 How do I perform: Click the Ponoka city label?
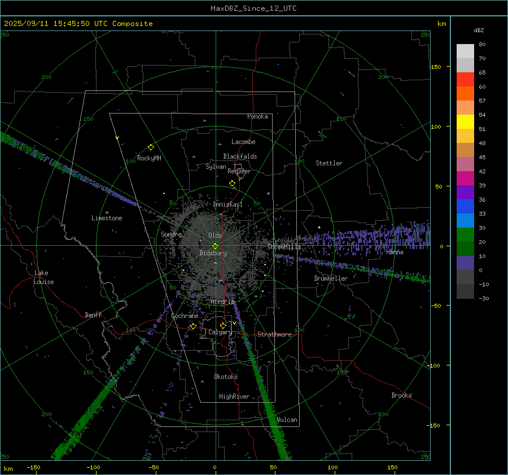(257, 116)
